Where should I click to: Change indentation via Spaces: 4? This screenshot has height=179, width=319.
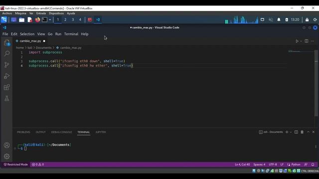point(259,165)
